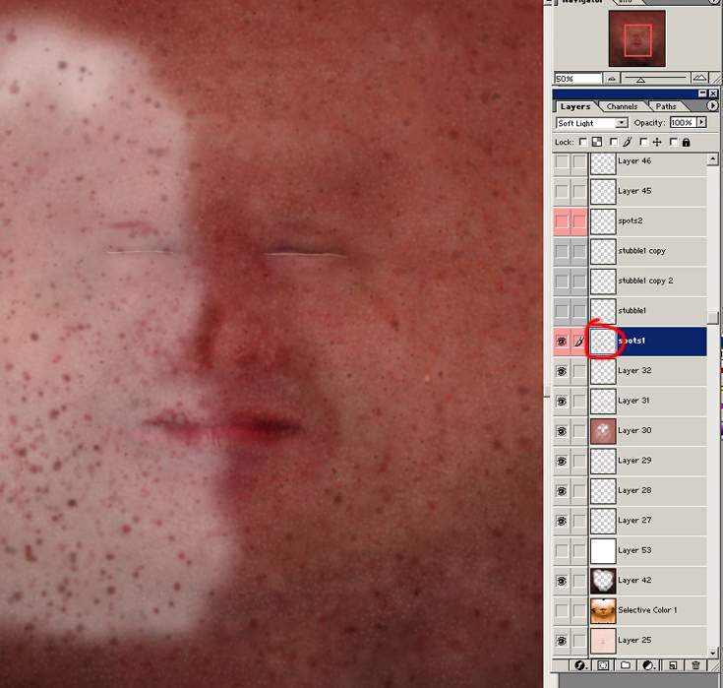Minimize the Layers palette window
This screenshot has height=688, width=723.
click(702, 94)
